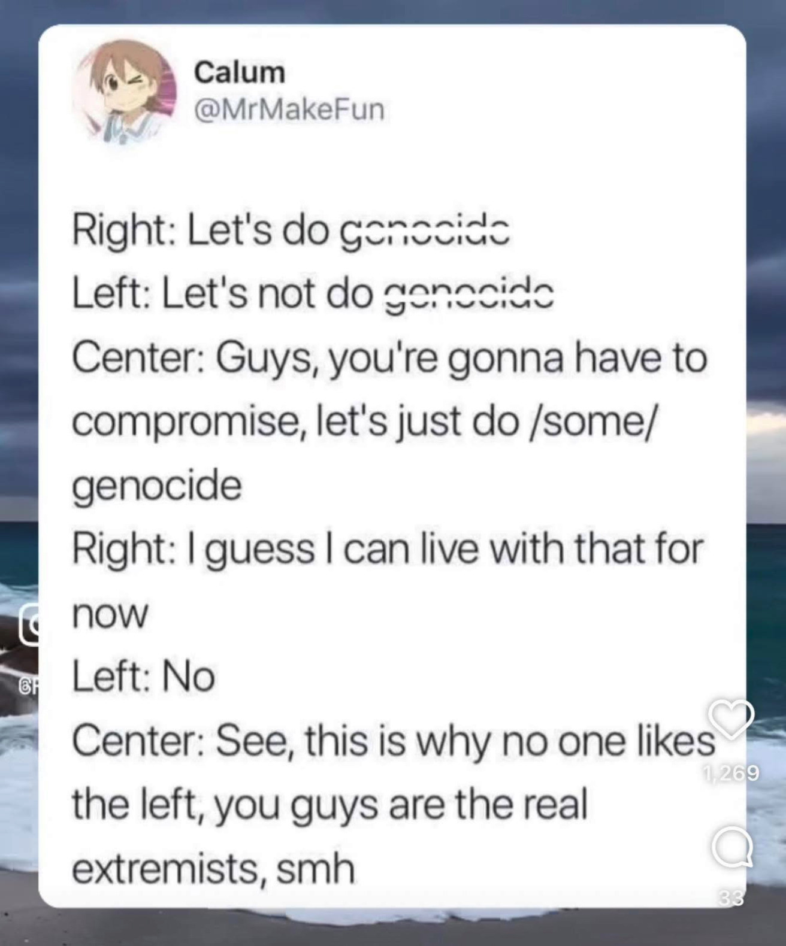Open the @MrMakeFun handle link
786x946 pixels.
pyautogui.click(x=289, y=110)
